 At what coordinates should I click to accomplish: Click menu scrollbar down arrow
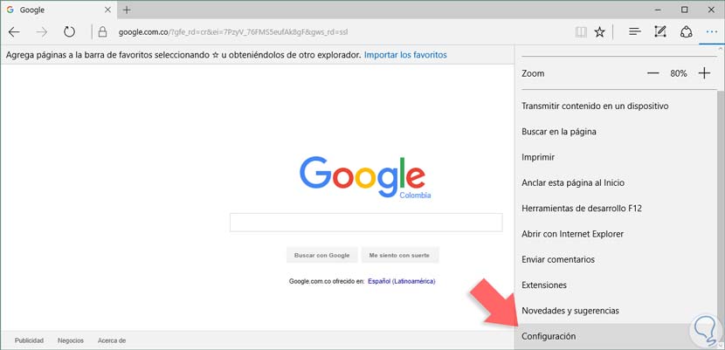pos(720,346)
